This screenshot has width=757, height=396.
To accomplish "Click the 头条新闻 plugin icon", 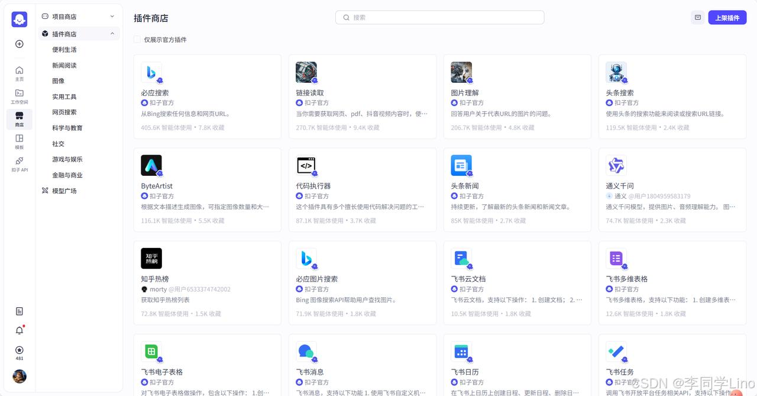I will [461, 166].
